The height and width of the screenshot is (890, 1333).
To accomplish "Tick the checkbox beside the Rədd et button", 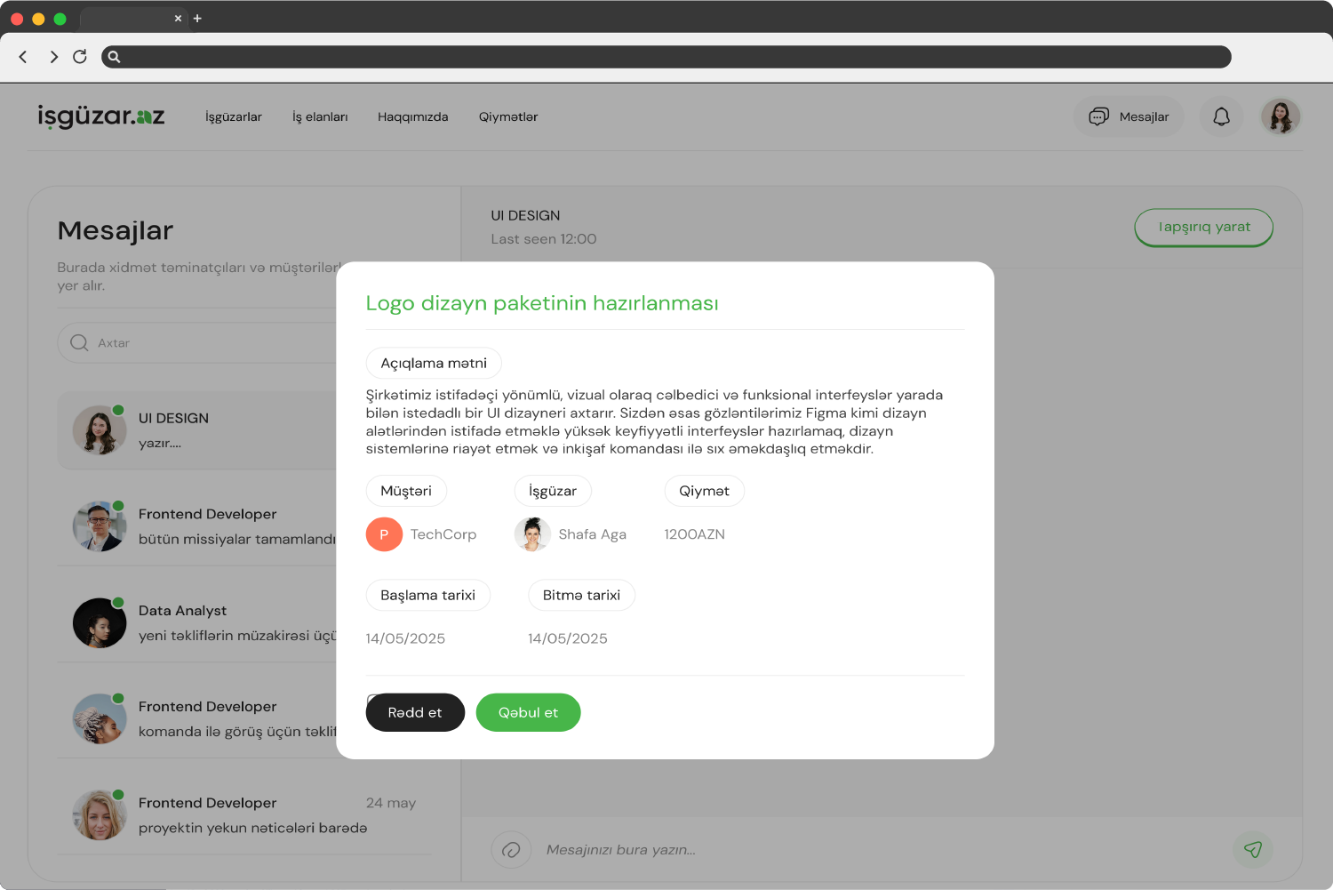I will pyautogui.click(x=374, y=702).
